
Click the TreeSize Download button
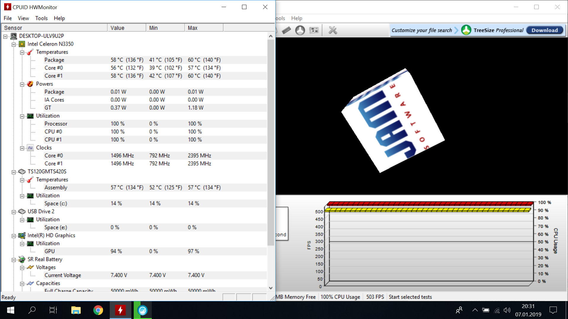click(x=545, y=30)
